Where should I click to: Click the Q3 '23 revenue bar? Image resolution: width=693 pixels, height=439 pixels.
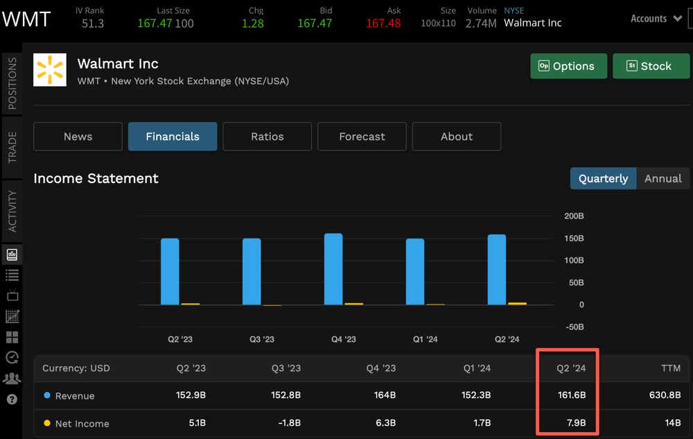(252, 271)
